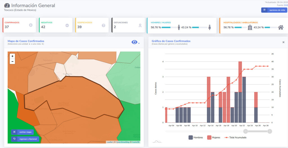Toggle Total Acumulado line in legend
The width and height of the screenshot is (288, 148).
pyautogui.click(x=235, y=137)
